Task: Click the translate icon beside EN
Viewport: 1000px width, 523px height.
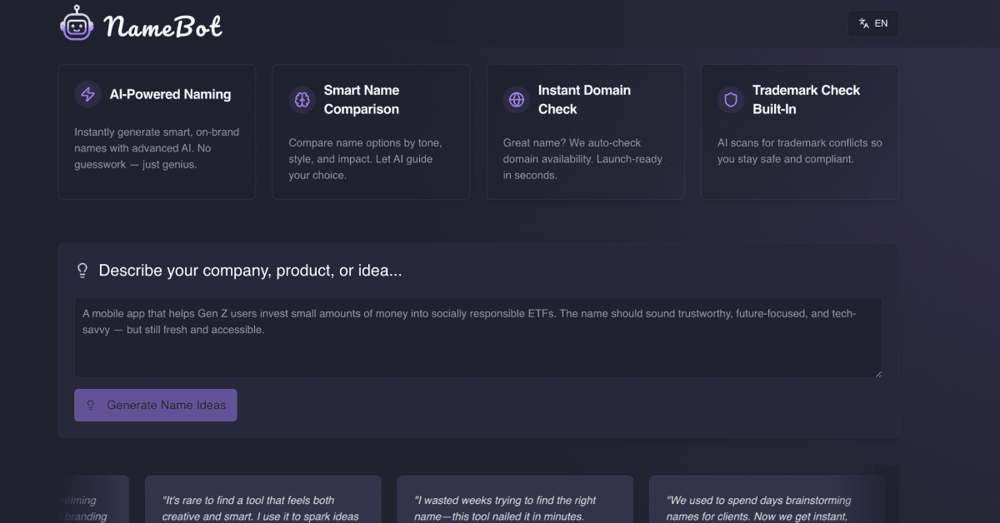Action: click(864, 23)
